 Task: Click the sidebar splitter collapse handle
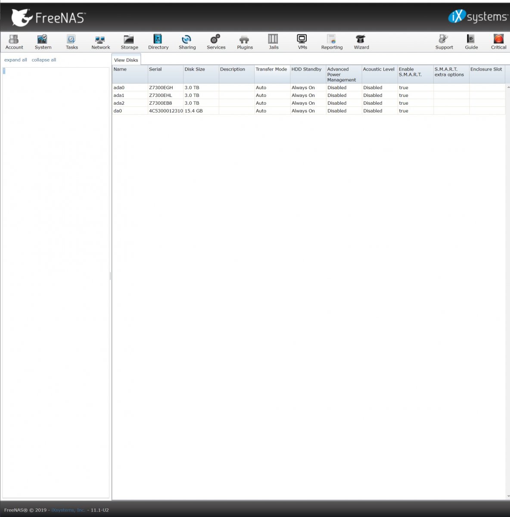(110, 276)
